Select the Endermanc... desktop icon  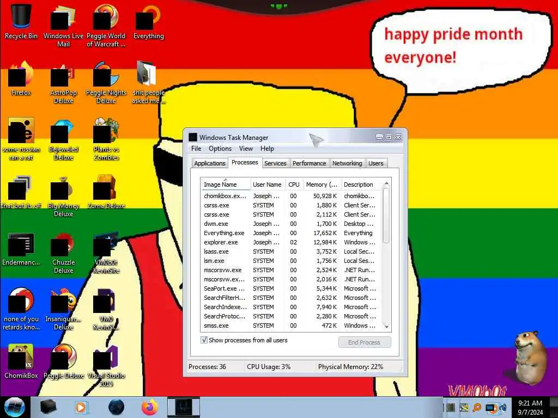point(21,249)
